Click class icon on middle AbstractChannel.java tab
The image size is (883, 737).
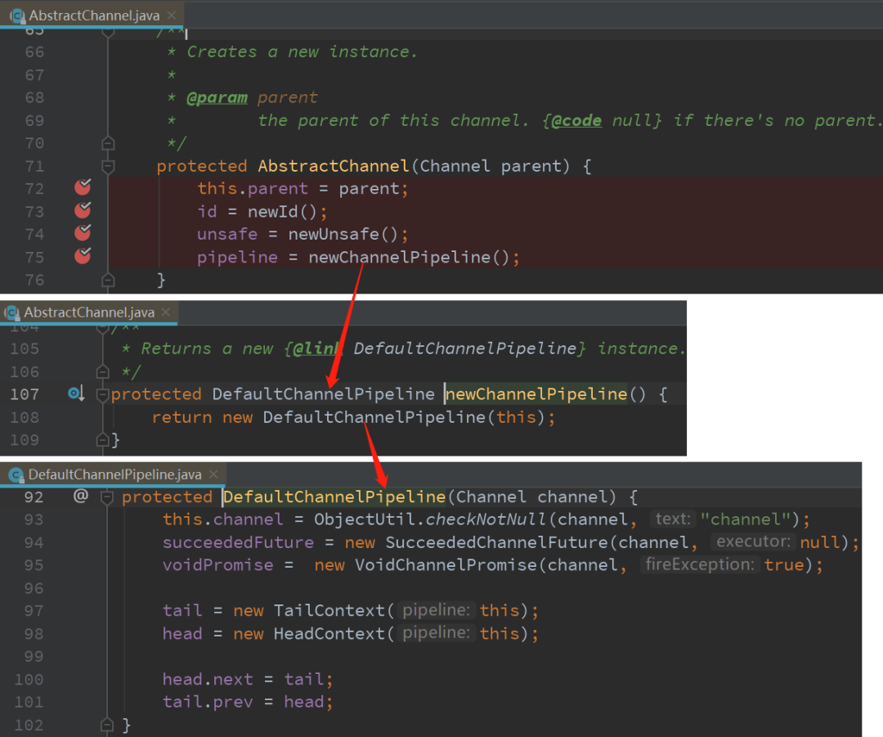(11, 312)
